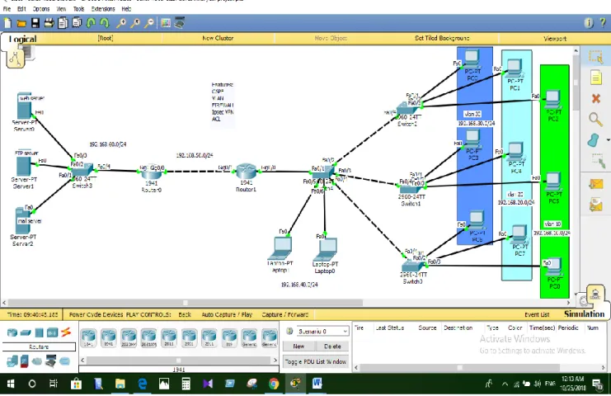The width and height of the screenshot is (611, 396).
Task: Switch to the Logical workspace tab
Action: (22, 39)
